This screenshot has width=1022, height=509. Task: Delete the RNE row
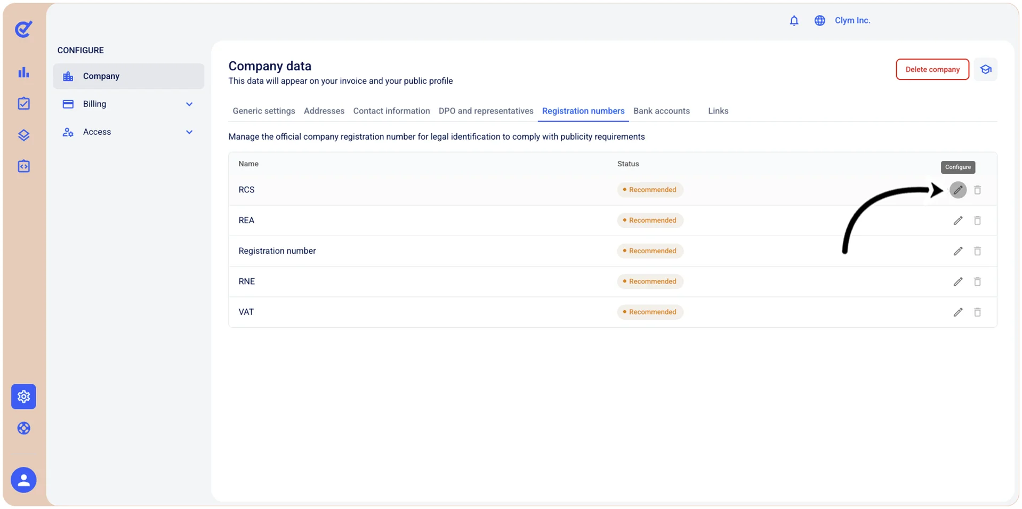coord(977,281)
